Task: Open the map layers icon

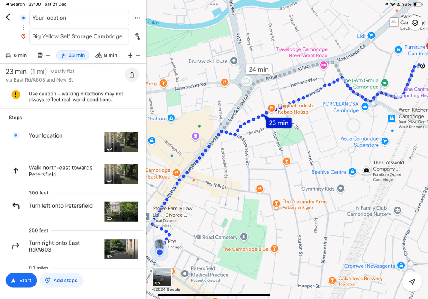Action: (415, 23)
